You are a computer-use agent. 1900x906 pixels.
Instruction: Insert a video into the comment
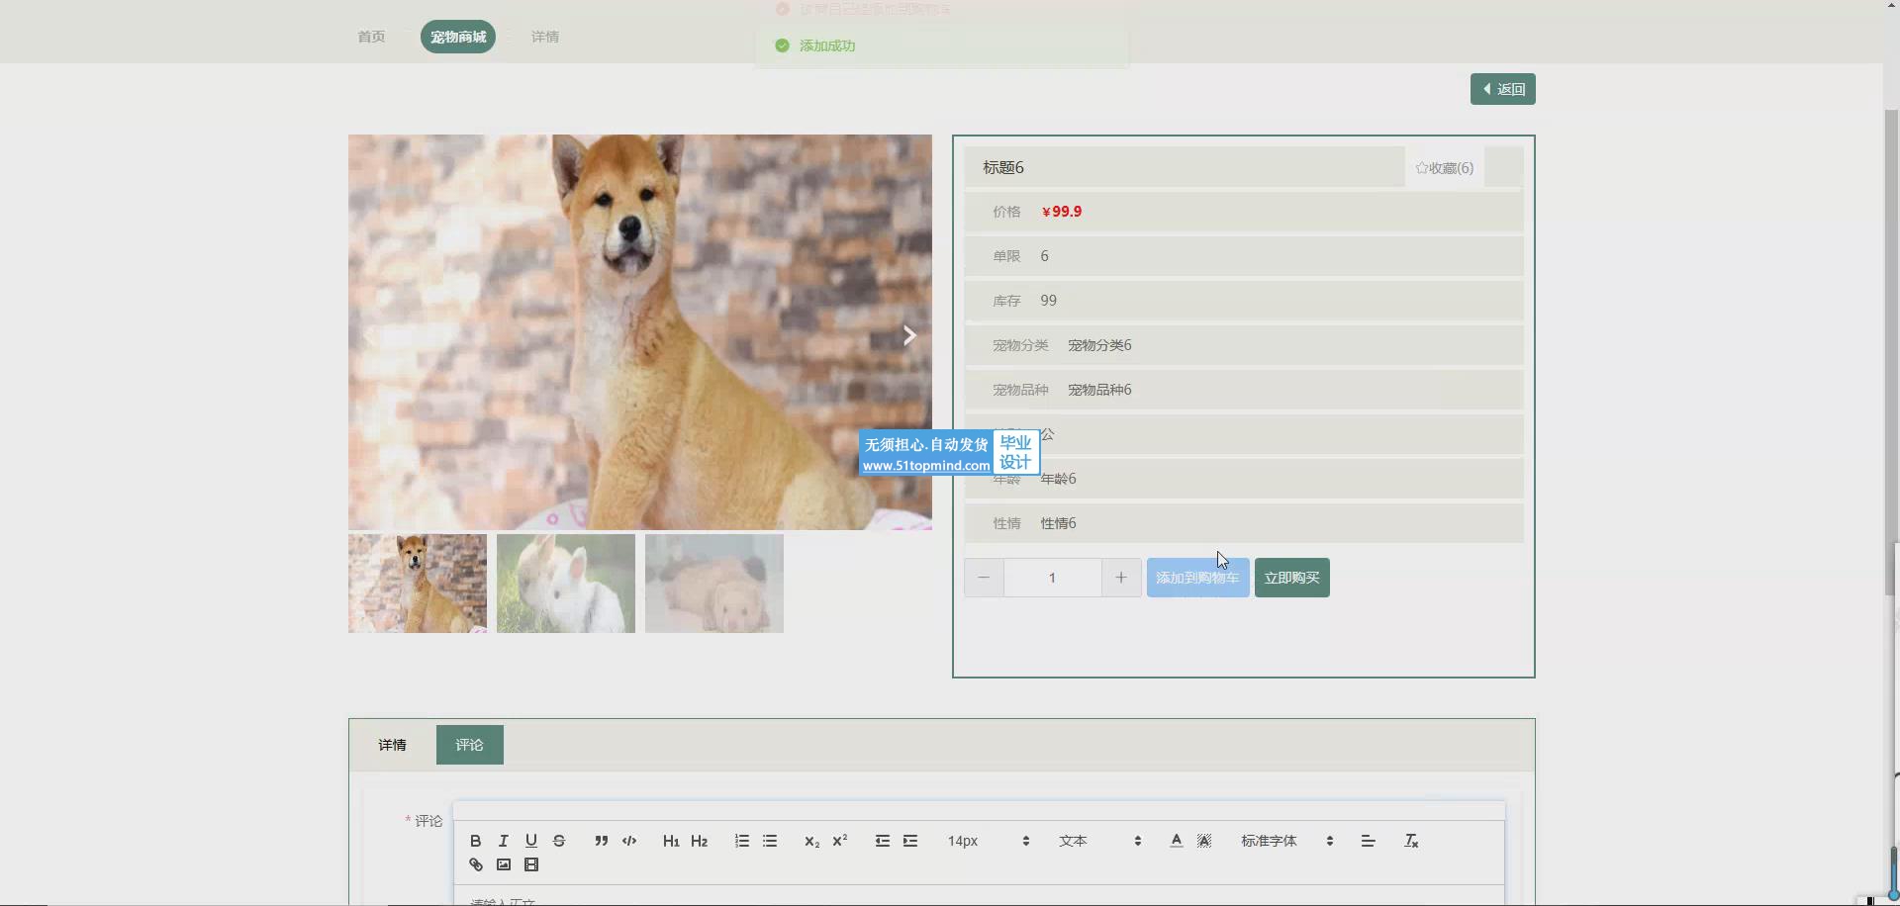[x=531, y=865]
